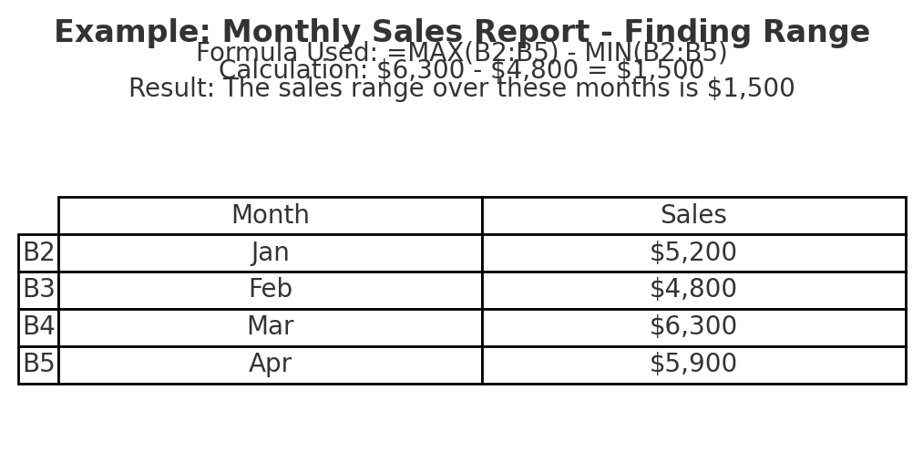
Task: Click the B5 row label
Action: point(39,365)
